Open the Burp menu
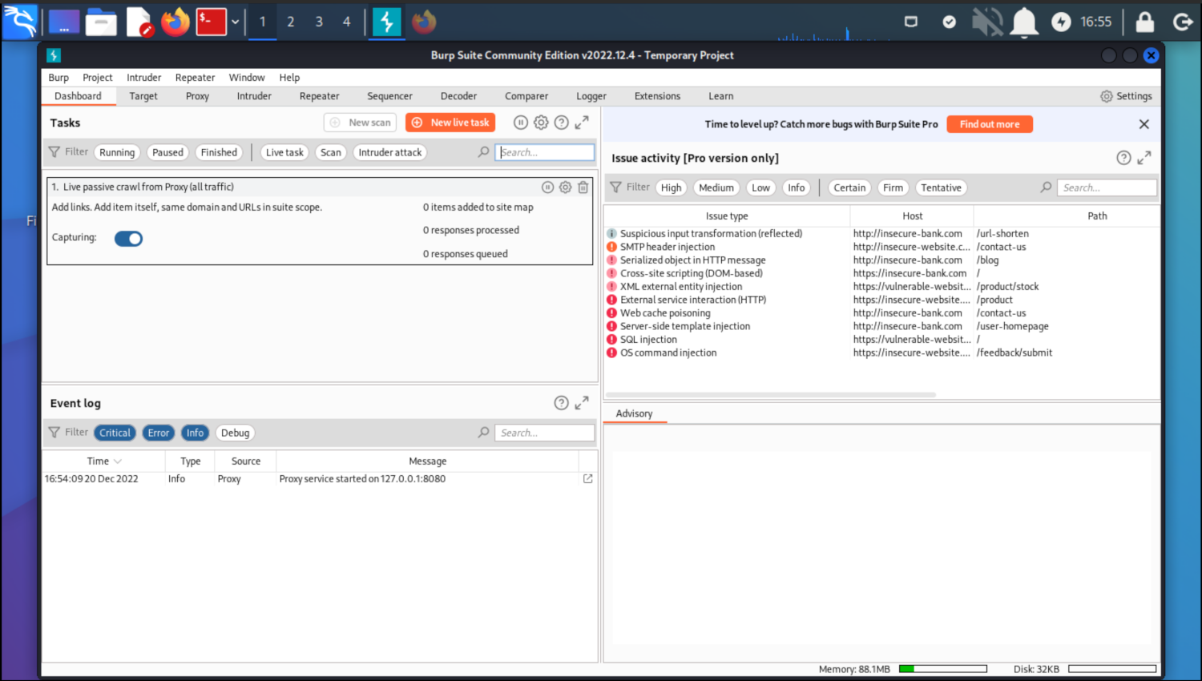 (x=58, y=78)
